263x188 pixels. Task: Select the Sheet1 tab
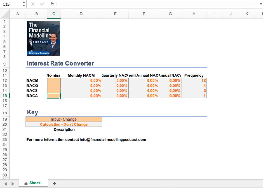pos(36,183)
